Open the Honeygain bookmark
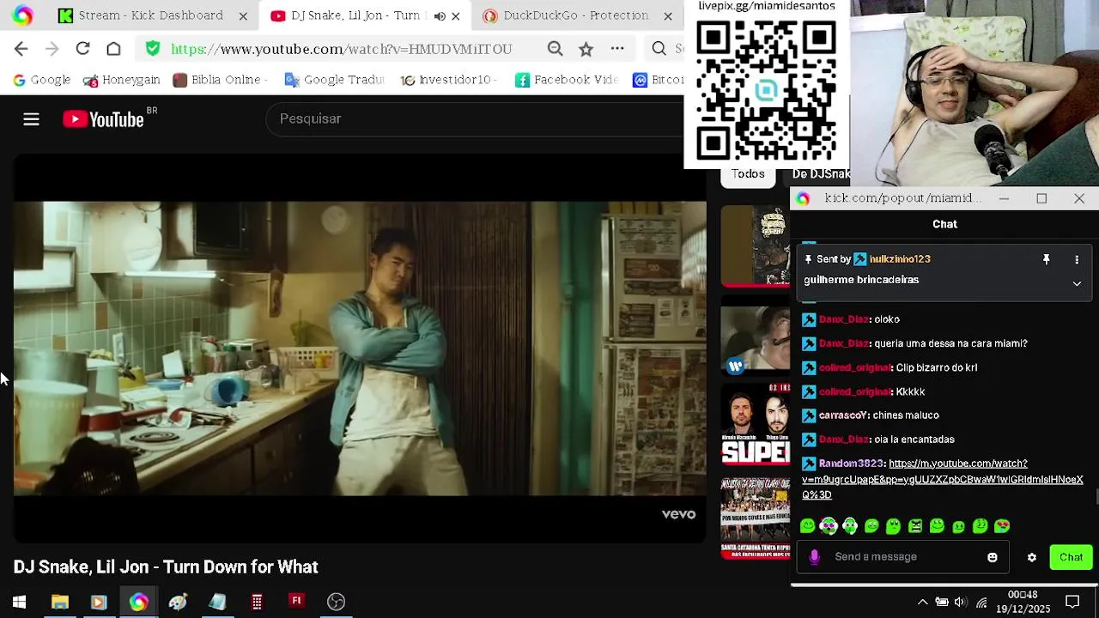 (x=122, y=80)
